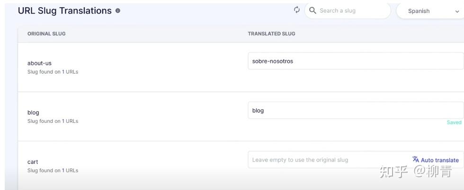Viewport: 464px width, 190px height.
Task: Click the Saved status label
Action: pos(454,122)
